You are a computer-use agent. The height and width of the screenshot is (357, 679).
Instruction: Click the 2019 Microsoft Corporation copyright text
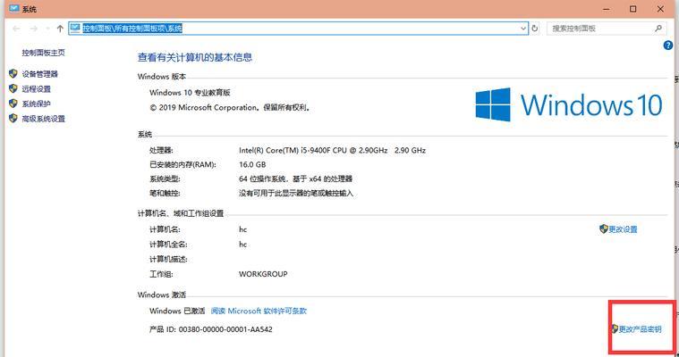[230, 108]
